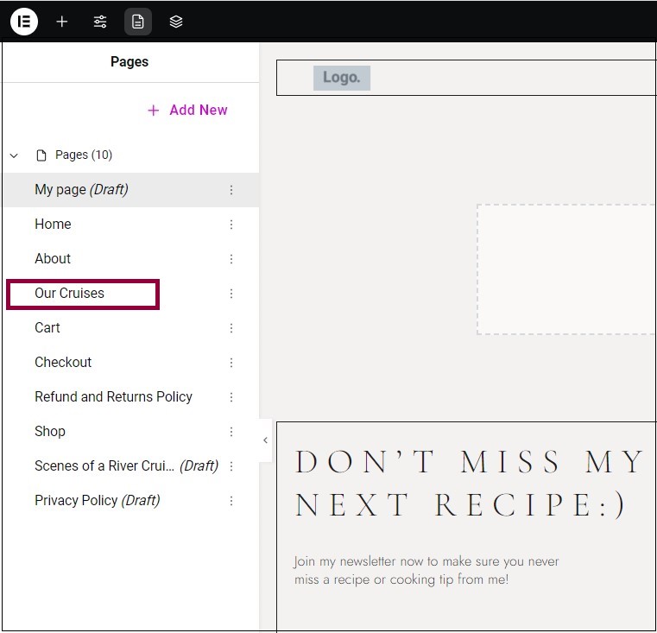Click Add New page button
The height and width of the screenshot is (633, 657).
point(187,110)
